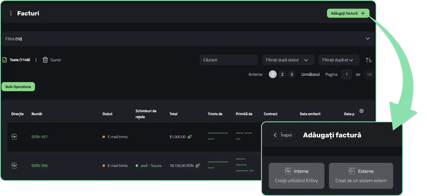Click the Înapoi back button
Screen dimensions: 427x196
[282, 135]
